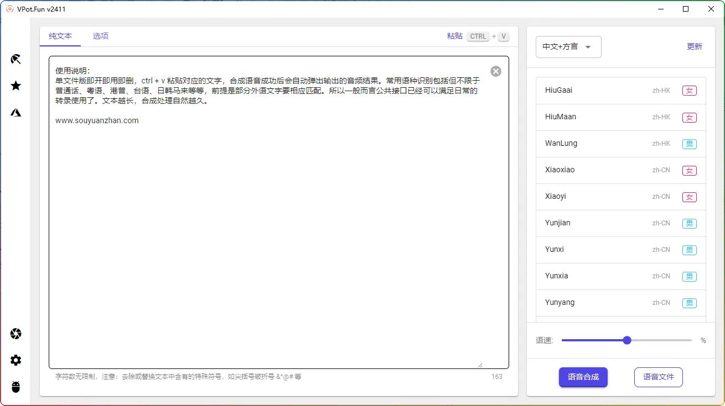Image resolution: width=725 pixels, height=406 pixels.
Task: Select the Xiaoyi voice
Action: (621, 197)
